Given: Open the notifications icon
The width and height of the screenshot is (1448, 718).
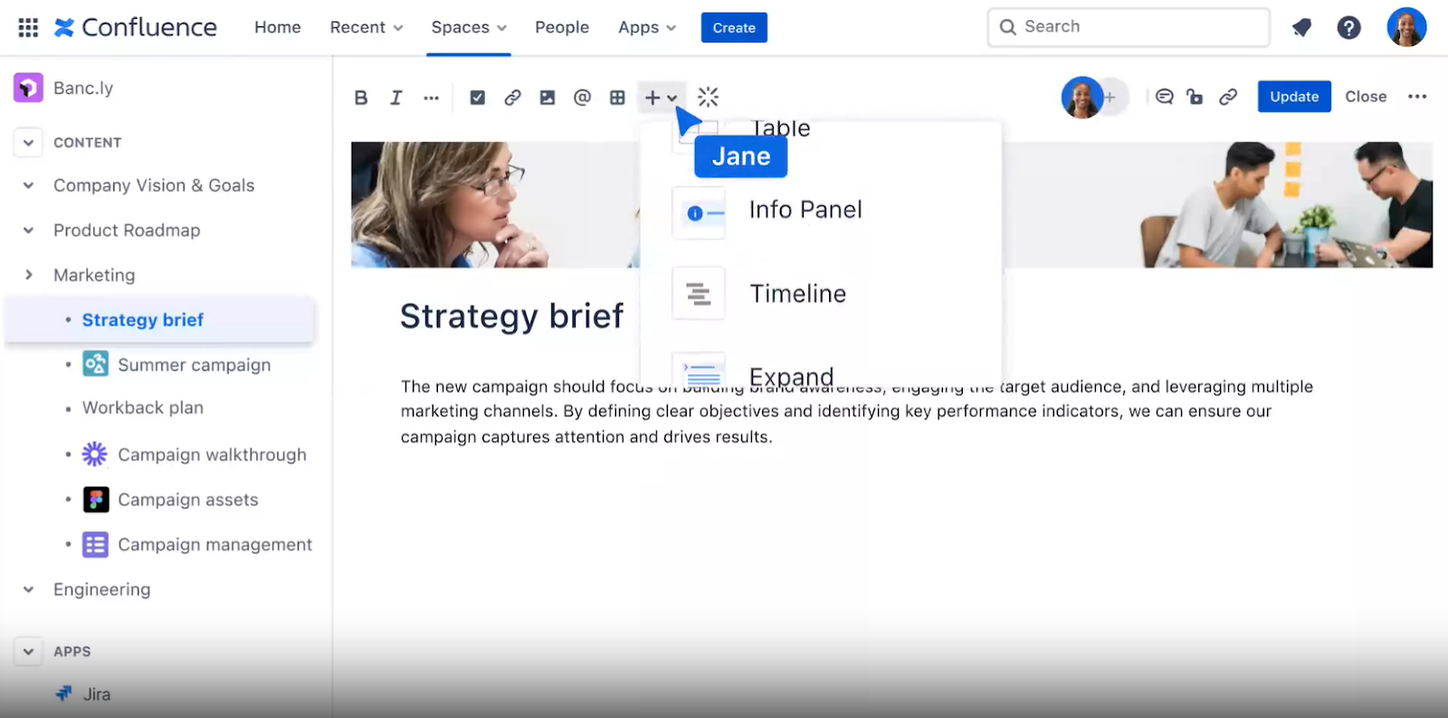Looking at the screenshot, I should tap(1302, 28).
